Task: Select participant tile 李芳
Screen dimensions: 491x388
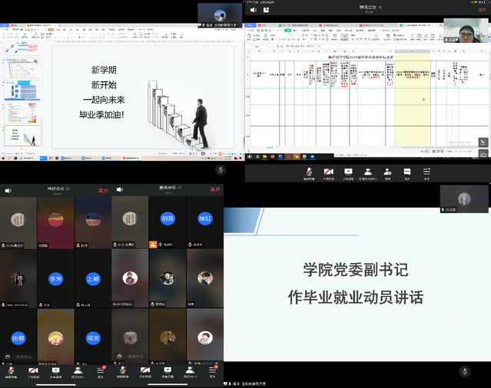Action: click(55, 279)
